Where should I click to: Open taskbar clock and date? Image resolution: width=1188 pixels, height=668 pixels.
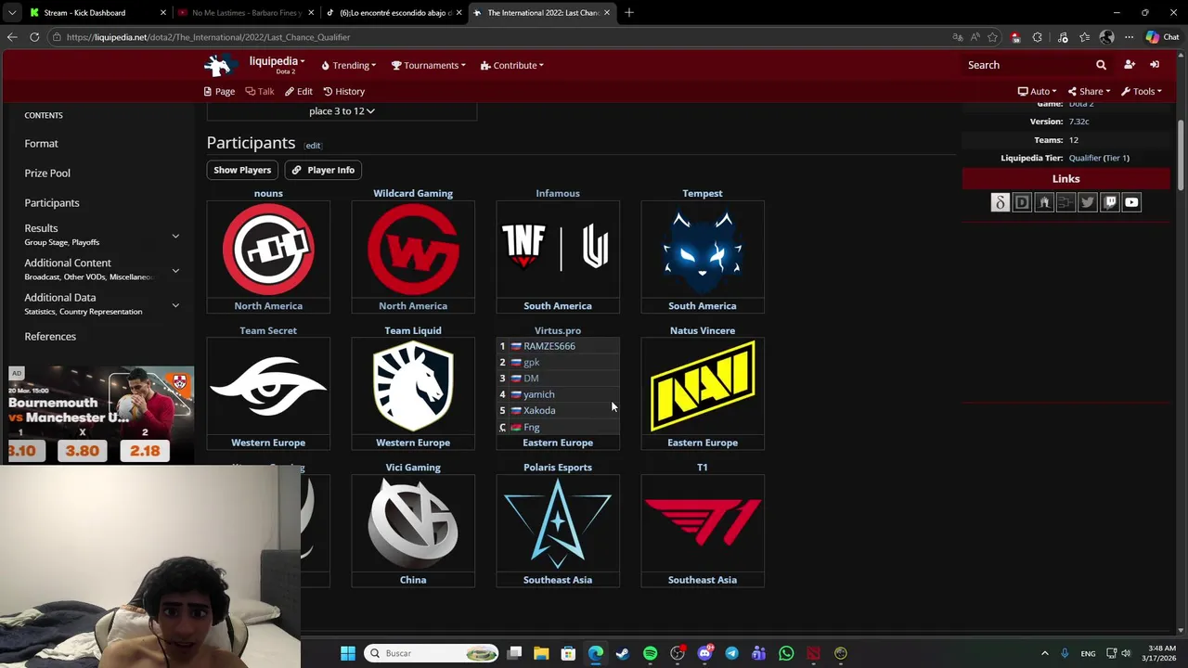(x=1161, y=653)
